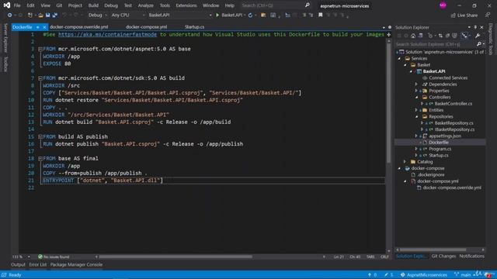Collapse the FROM sdk build code block
497x279 pixels.
tap(40, 78)
